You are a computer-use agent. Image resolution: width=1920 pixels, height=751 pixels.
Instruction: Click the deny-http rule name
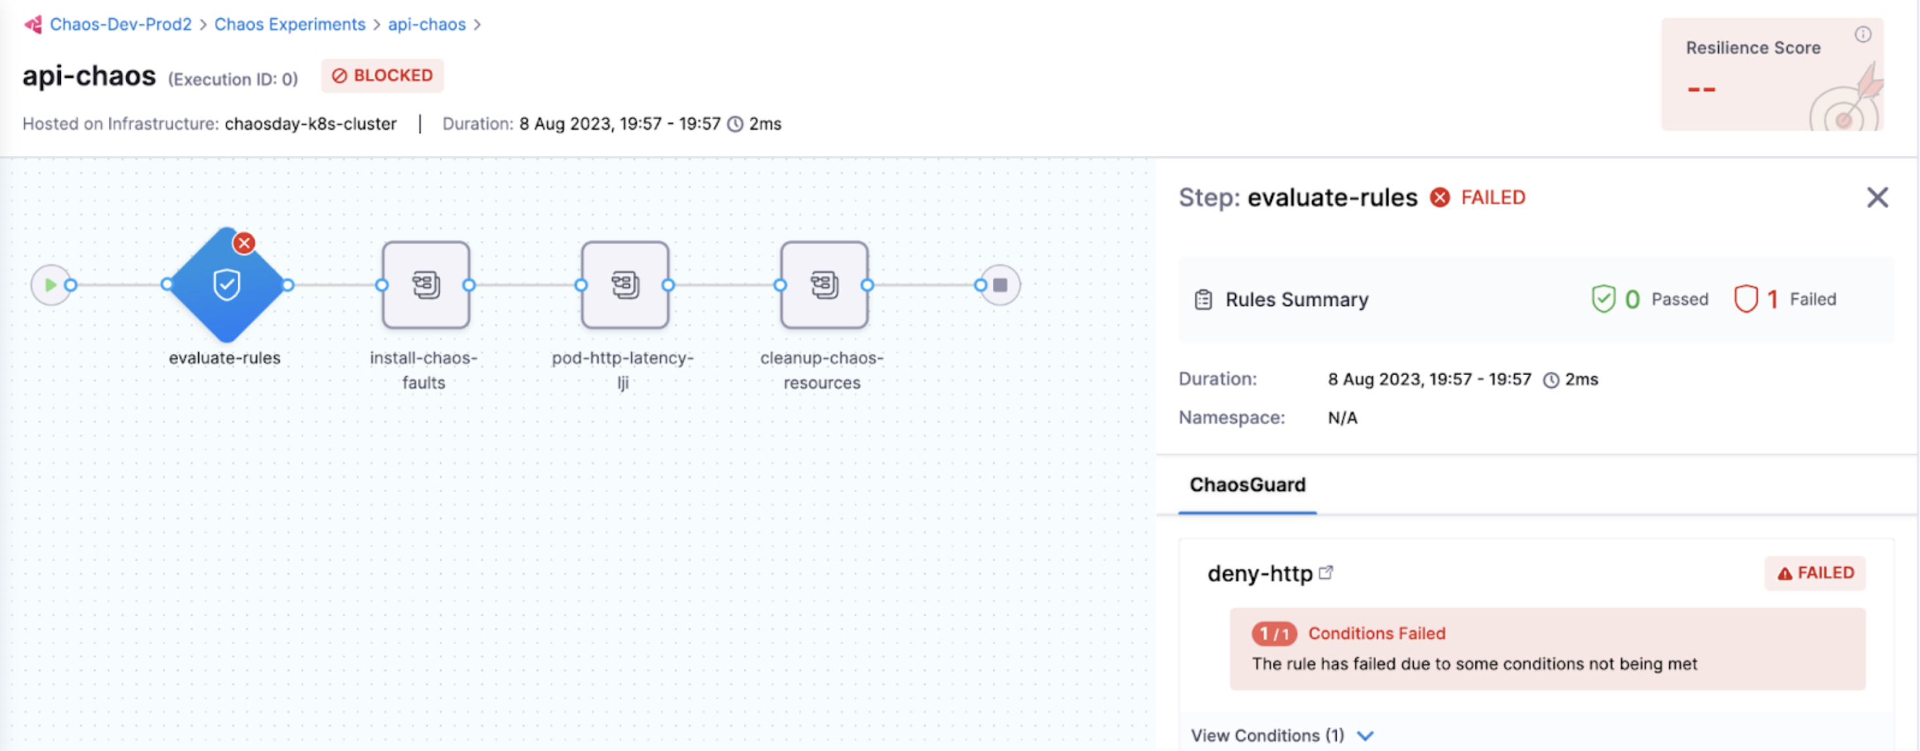point(1260,574)
